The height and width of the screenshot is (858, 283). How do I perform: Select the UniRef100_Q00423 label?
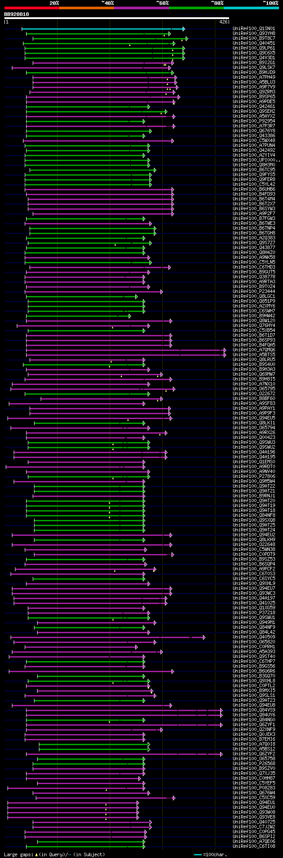pos(254,438)
